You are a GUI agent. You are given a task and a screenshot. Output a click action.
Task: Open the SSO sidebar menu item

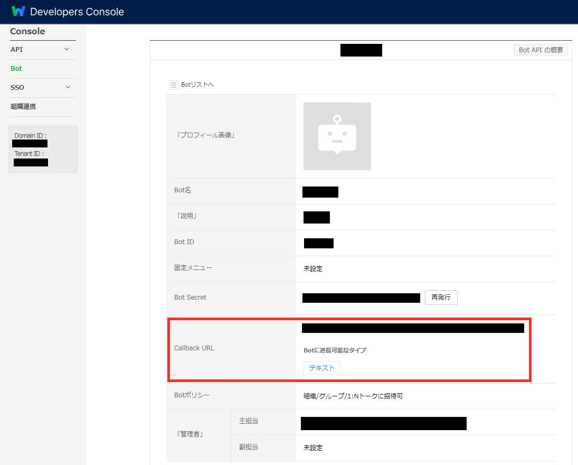(x=17, y=87)
